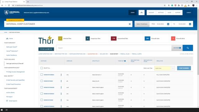Check the first workstation row checkbox
The width and height of the screenshot is (199, 112).
[42, 75]
